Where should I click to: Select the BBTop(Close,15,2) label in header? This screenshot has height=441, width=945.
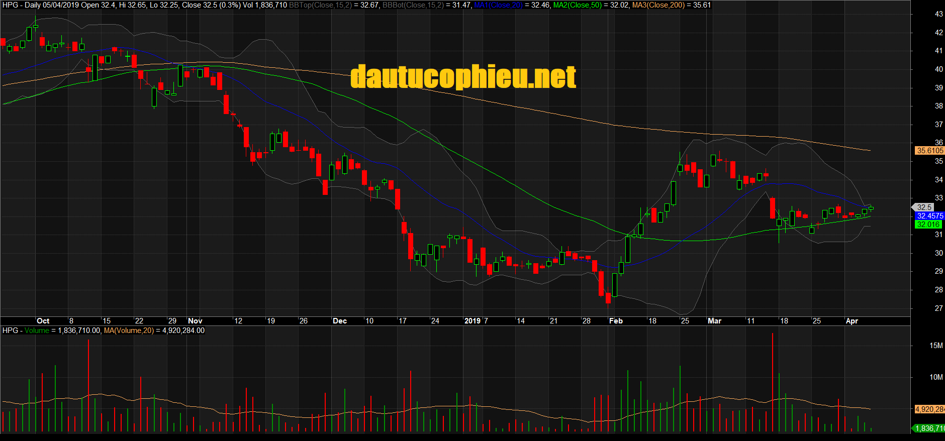[320, 5]
